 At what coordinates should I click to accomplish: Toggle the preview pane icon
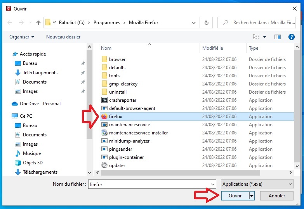coord(278,37)
